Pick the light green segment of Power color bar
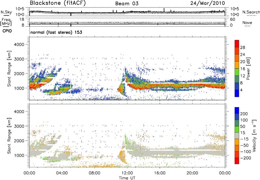Image resolution: width=260 pixels, height=180 pixels. [237, 72]
